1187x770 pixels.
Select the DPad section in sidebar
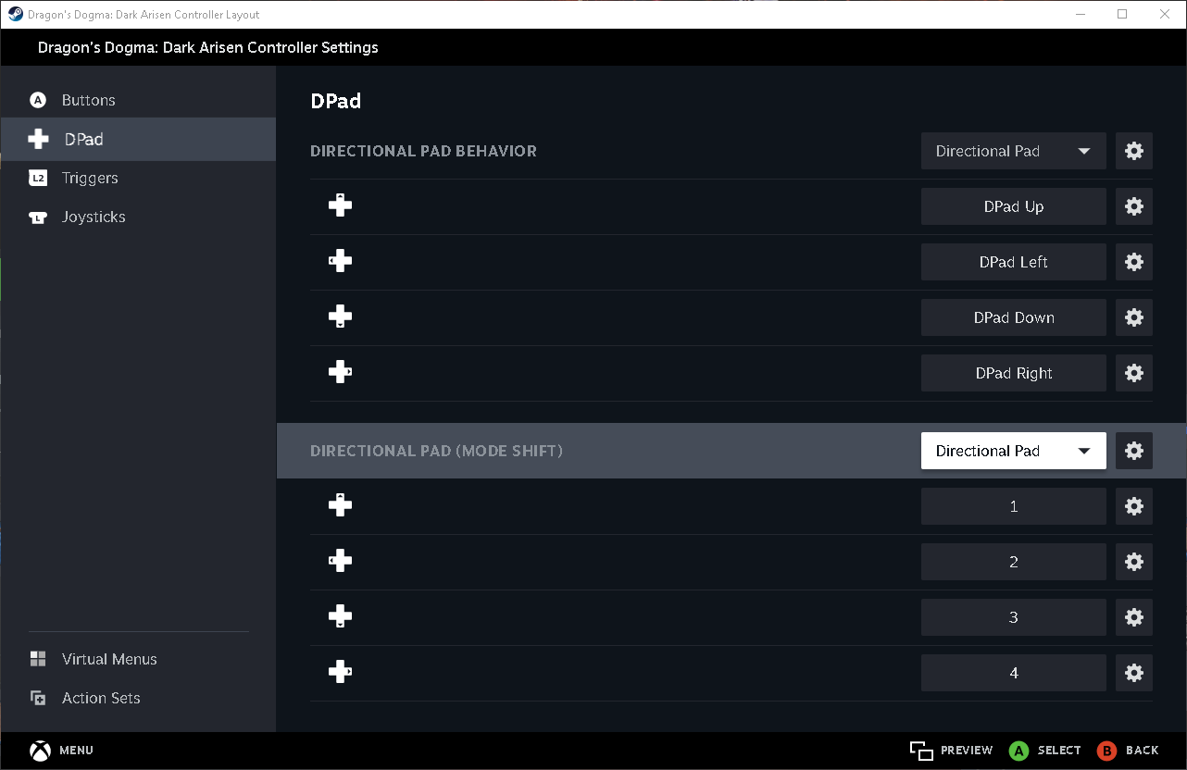point(138,139)
